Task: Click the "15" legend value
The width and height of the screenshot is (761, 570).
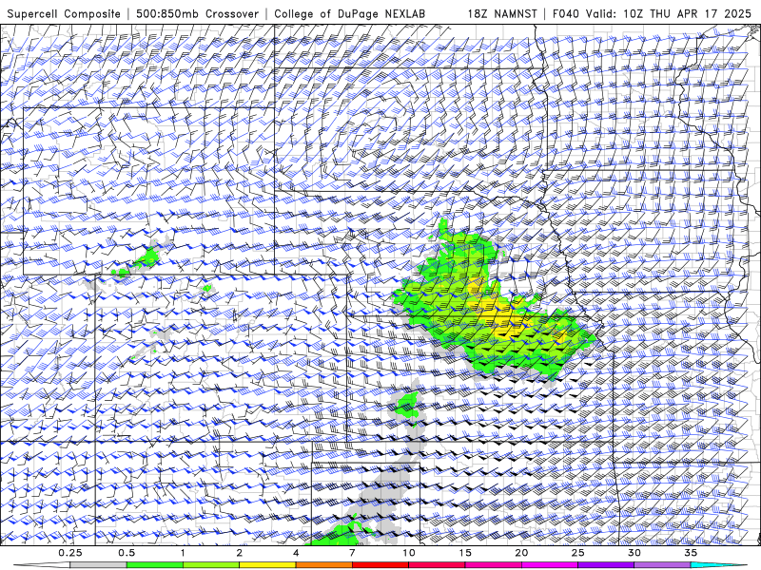Action: (465, 553)
